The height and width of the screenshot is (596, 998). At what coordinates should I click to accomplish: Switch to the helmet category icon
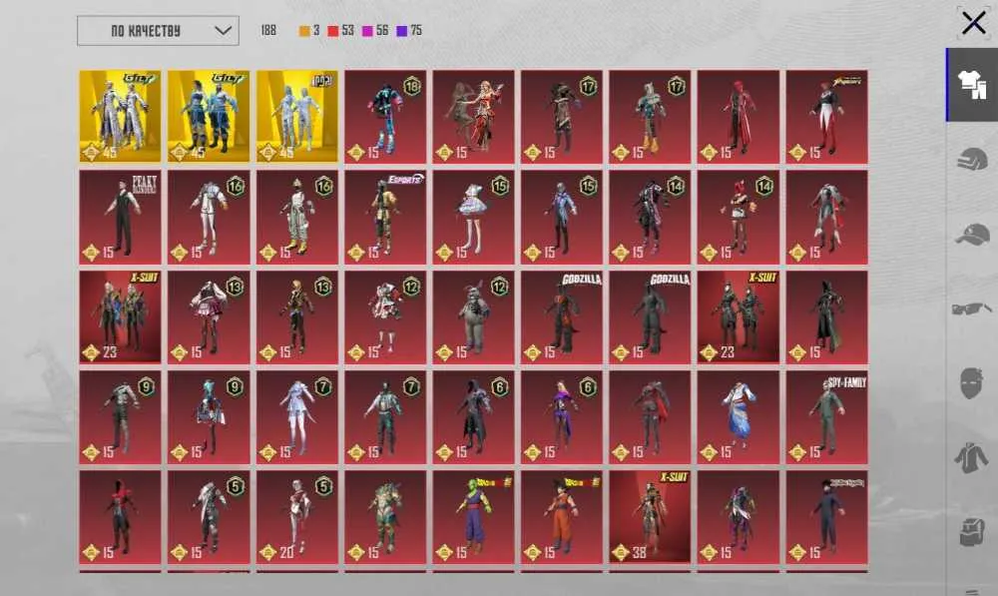(x=972, y=159)
